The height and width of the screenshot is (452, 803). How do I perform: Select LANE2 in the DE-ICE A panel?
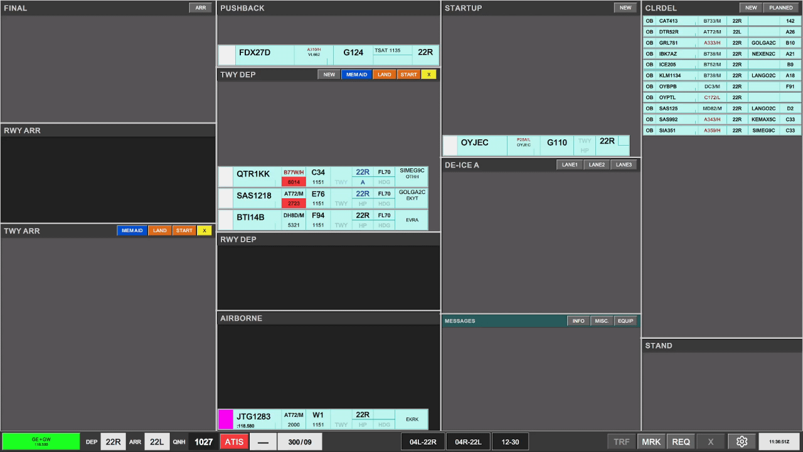[x=597, y=165]
